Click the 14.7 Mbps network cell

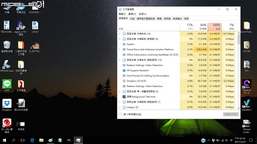228,34
